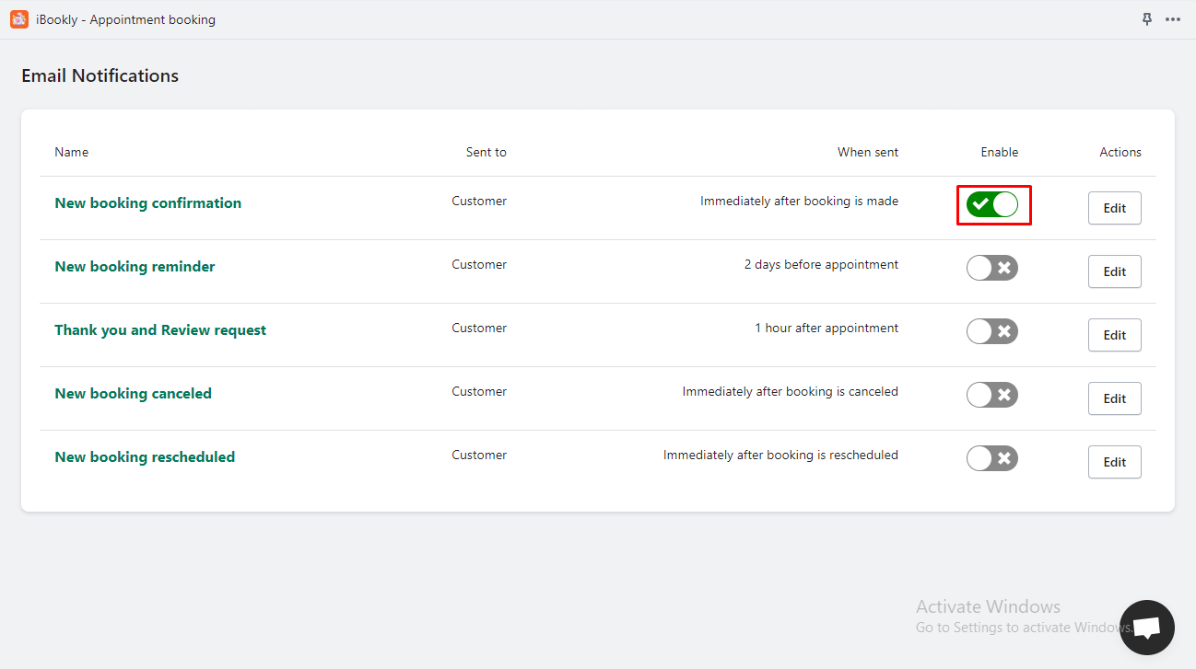
Task: Enable New booking reminder email
Action: (x=992, y=268)
